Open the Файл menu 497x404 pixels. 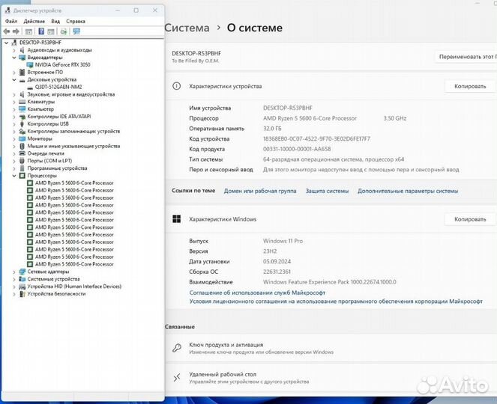click(11, 21)
